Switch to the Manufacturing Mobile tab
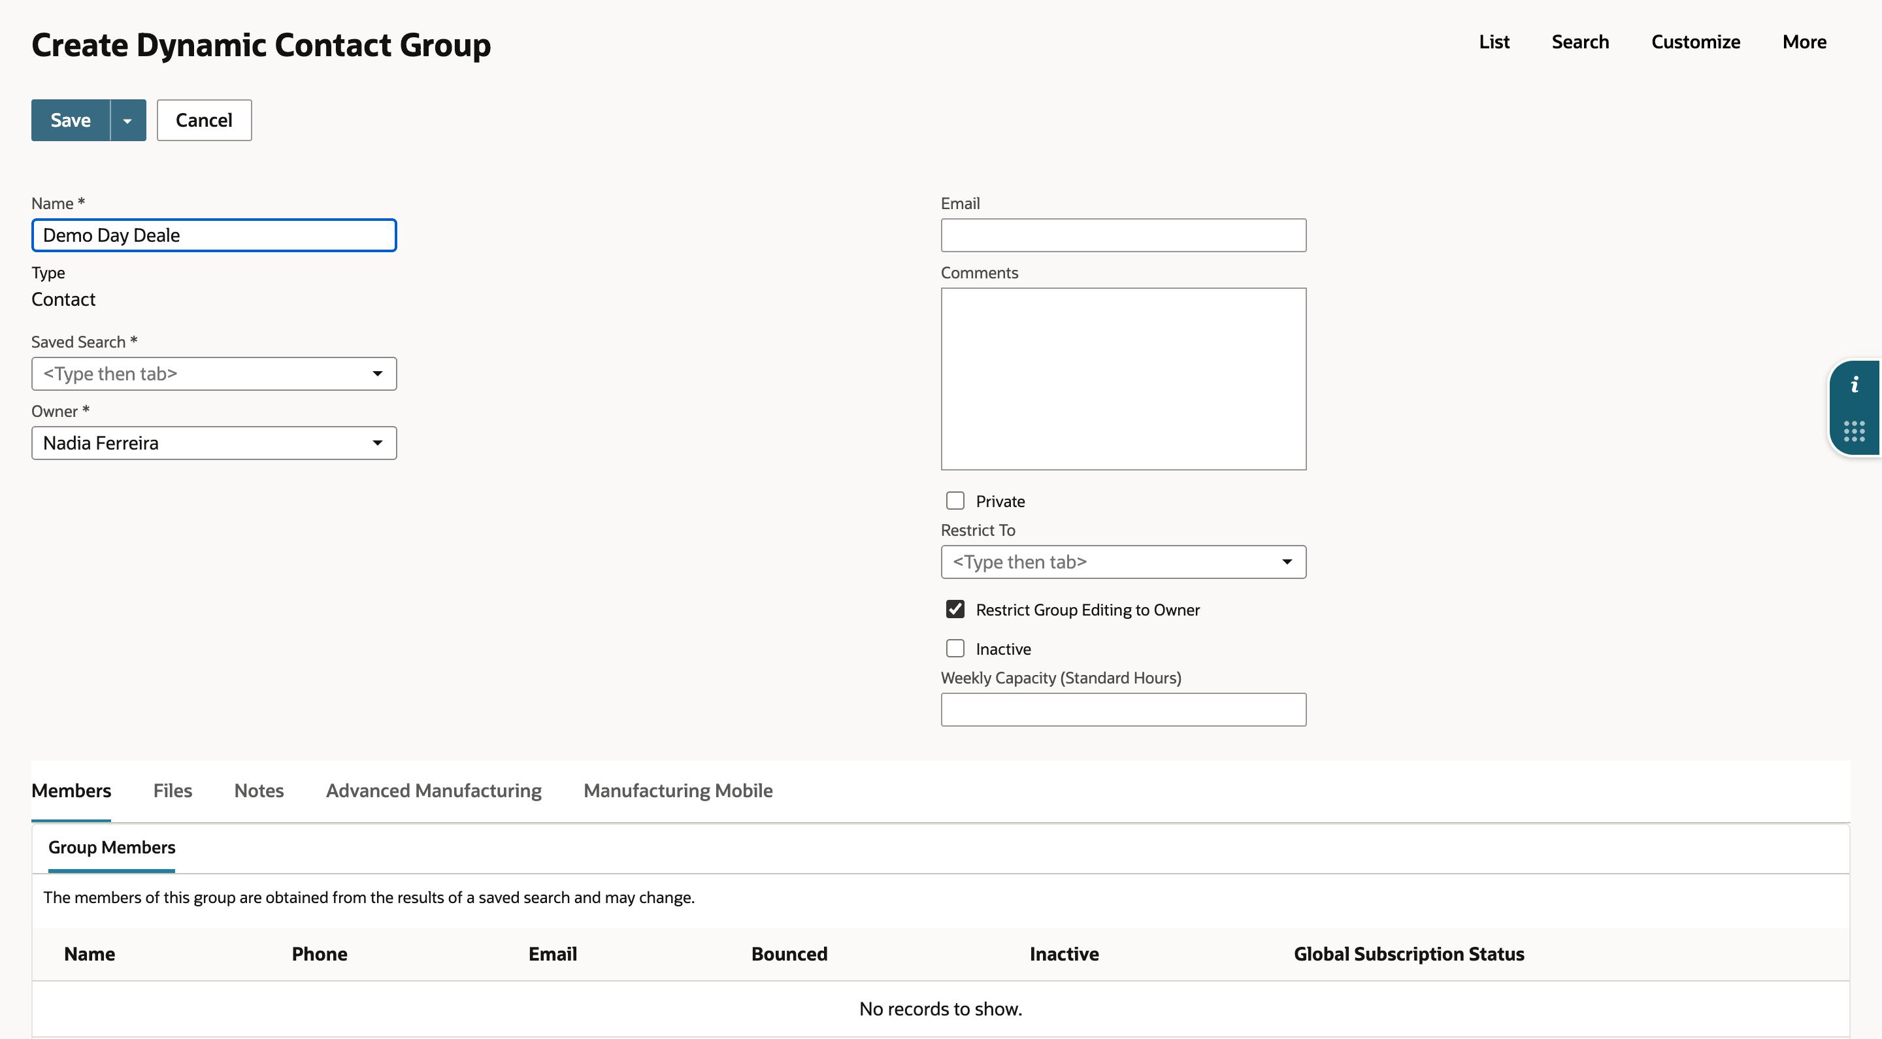The height and width of the screenshot is (1039, 1882). 678,791
